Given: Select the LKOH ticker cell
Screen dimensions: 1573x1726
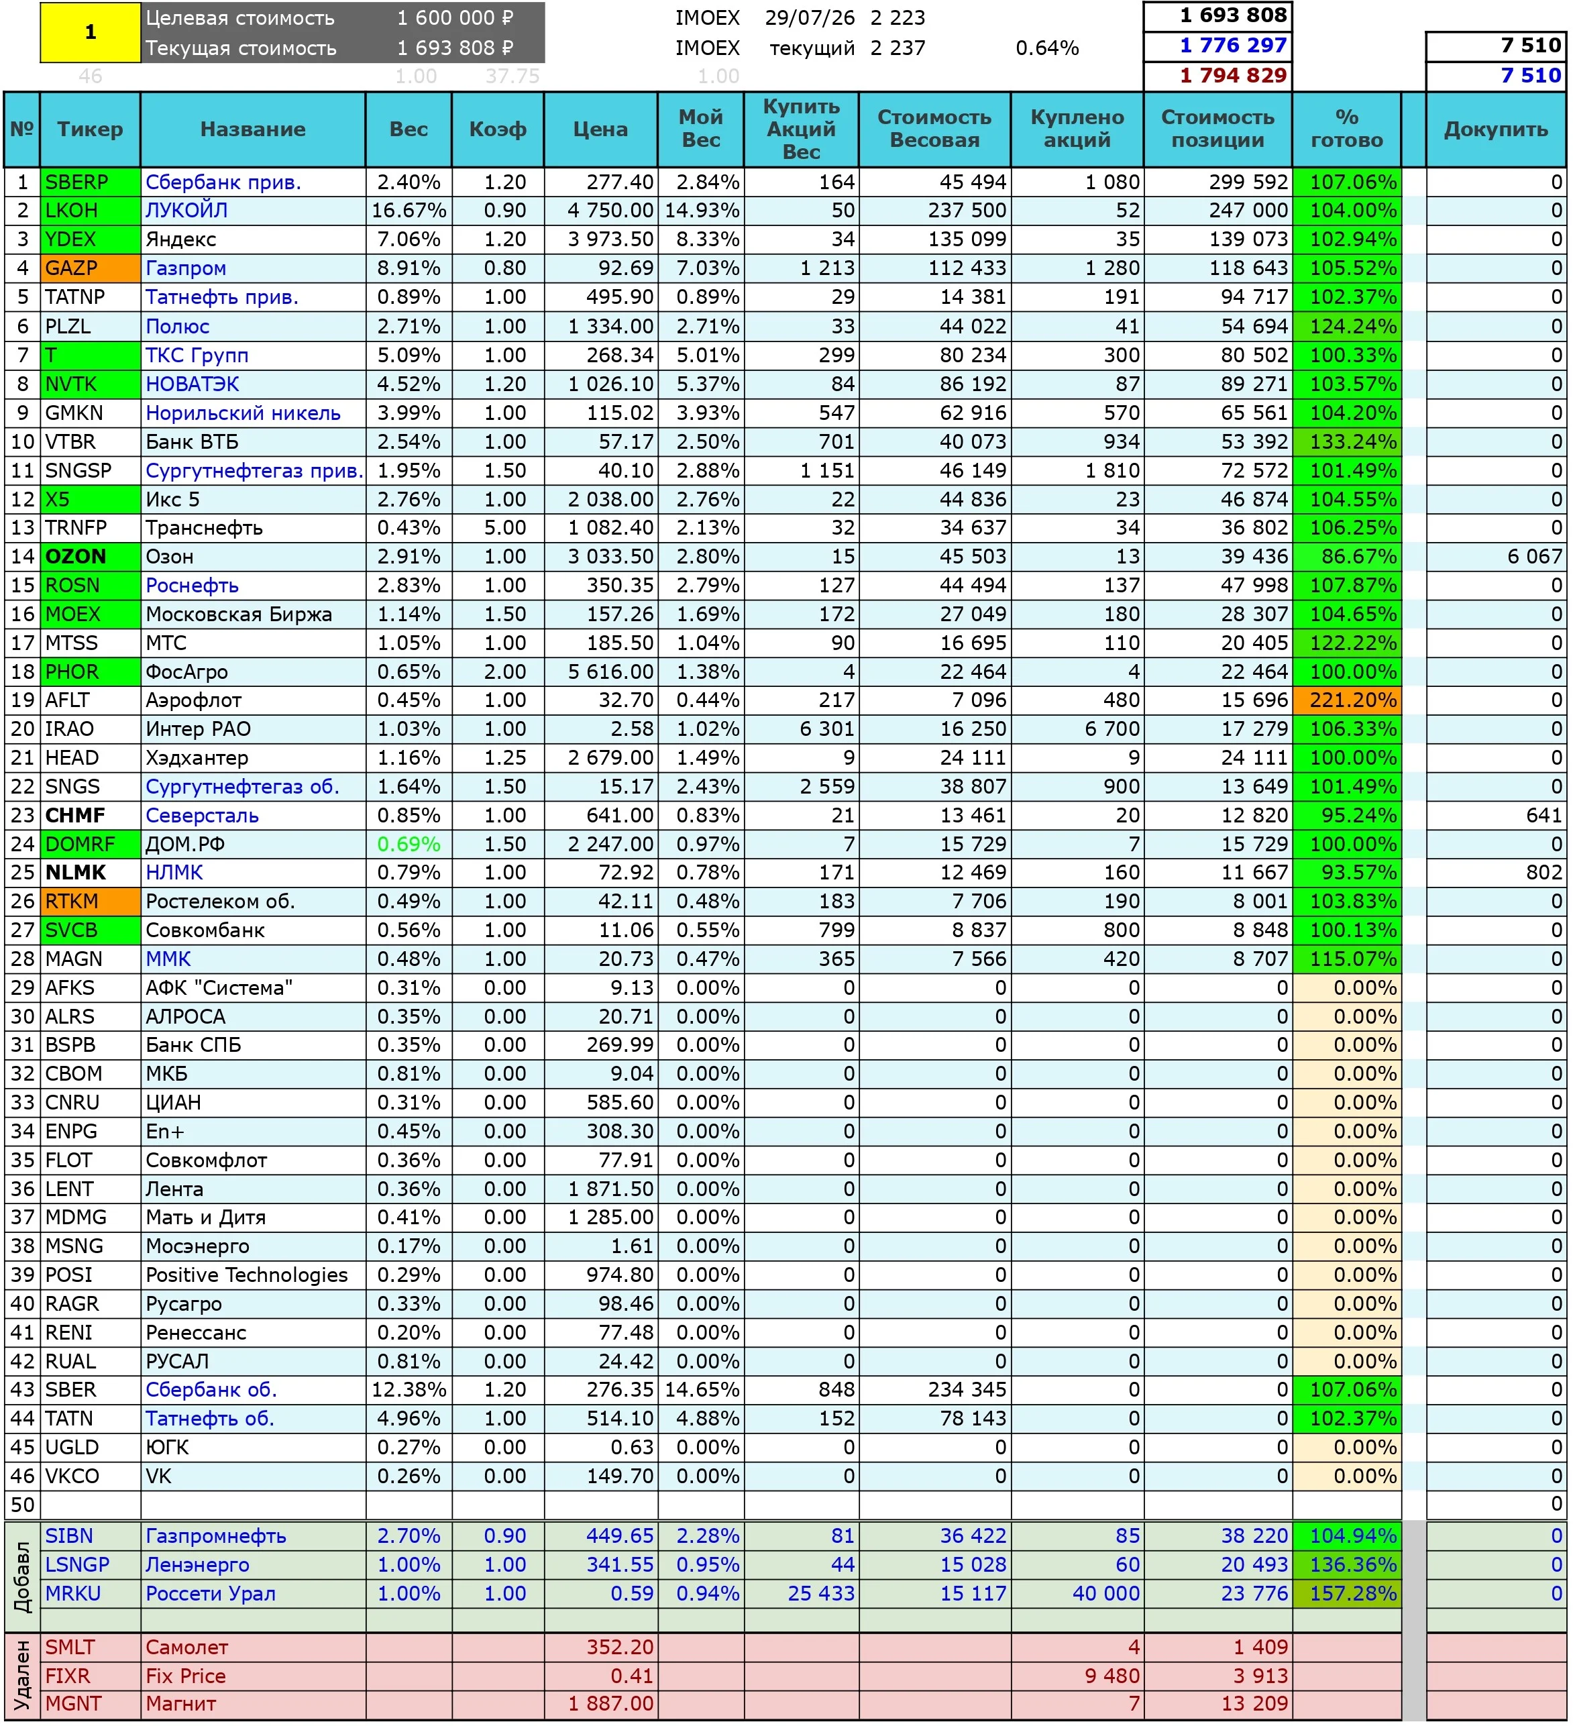Looking at the screenshot, I should [x=90, y=211].
